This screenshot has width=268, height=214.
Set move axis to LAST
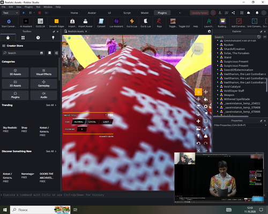(x=106, y=122)
